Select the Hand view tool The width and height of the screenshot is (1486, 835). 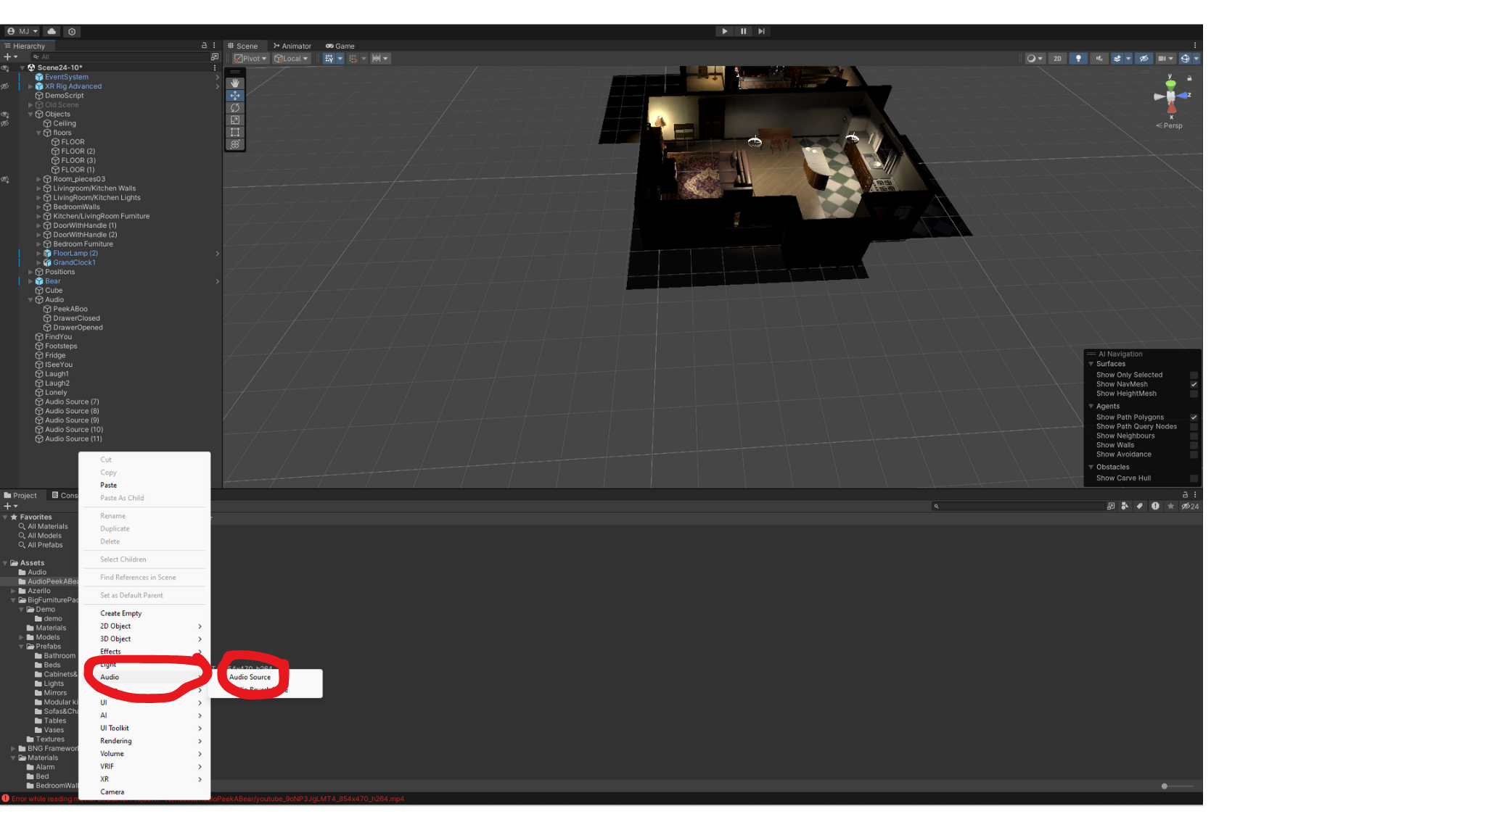tap(235, 83)
